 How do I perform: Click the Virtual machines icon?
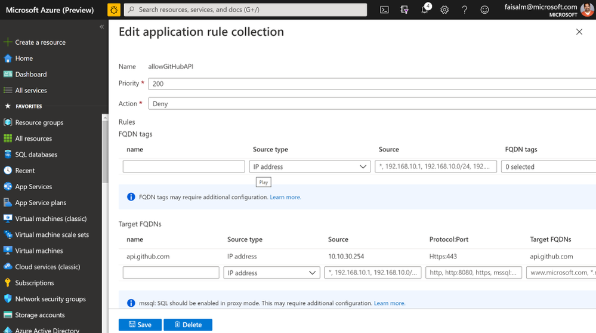click(x=8, y=251)
